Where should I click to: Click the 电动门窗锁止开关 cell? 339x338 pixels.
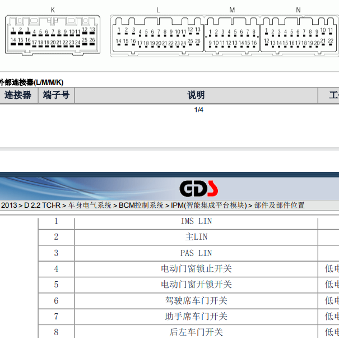click(x=196, y=269)
